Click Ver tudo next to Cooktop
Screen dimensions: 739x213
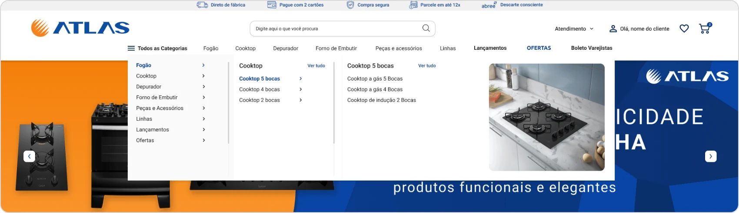316,66
